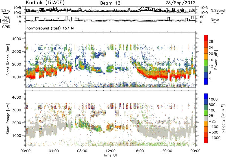Click the '12:00' time tick label

pos(110,151)
